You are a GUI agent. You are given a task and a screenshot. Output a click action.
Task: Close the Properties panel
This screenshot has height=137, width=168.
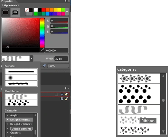pos(69,1)
